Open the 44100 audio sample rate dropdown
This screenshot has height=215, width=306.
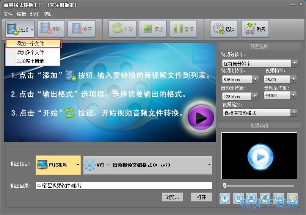tap(293, 96)
